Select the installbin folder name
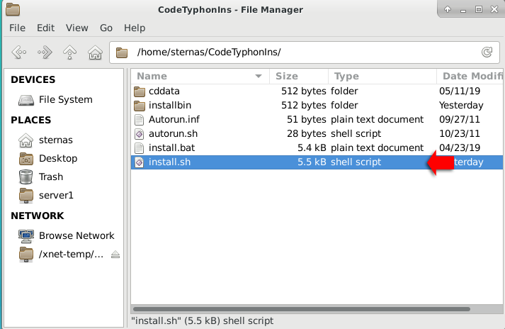The image size is (505, 329). tap(170, 106)
